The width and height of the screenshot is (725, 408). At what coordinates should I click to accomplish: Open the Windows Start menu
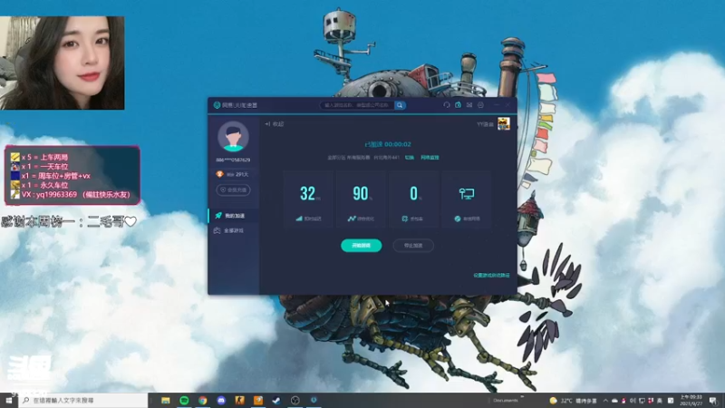coord(9,400)
